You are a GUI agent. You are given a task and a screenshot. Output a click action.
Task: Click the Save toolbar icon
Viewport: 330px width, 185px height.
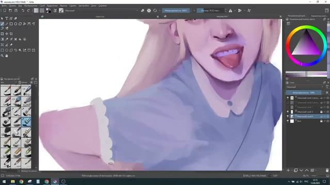[x=16, y=10]
